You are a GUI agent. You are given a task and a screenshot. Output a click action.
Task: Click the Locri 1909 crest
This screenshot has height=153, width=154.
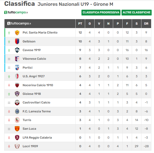tap(17, 146)
